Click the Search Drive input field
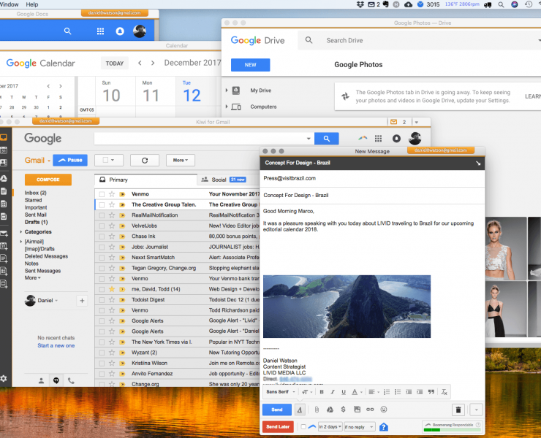The image size is (541, 438). click(395, 41)
